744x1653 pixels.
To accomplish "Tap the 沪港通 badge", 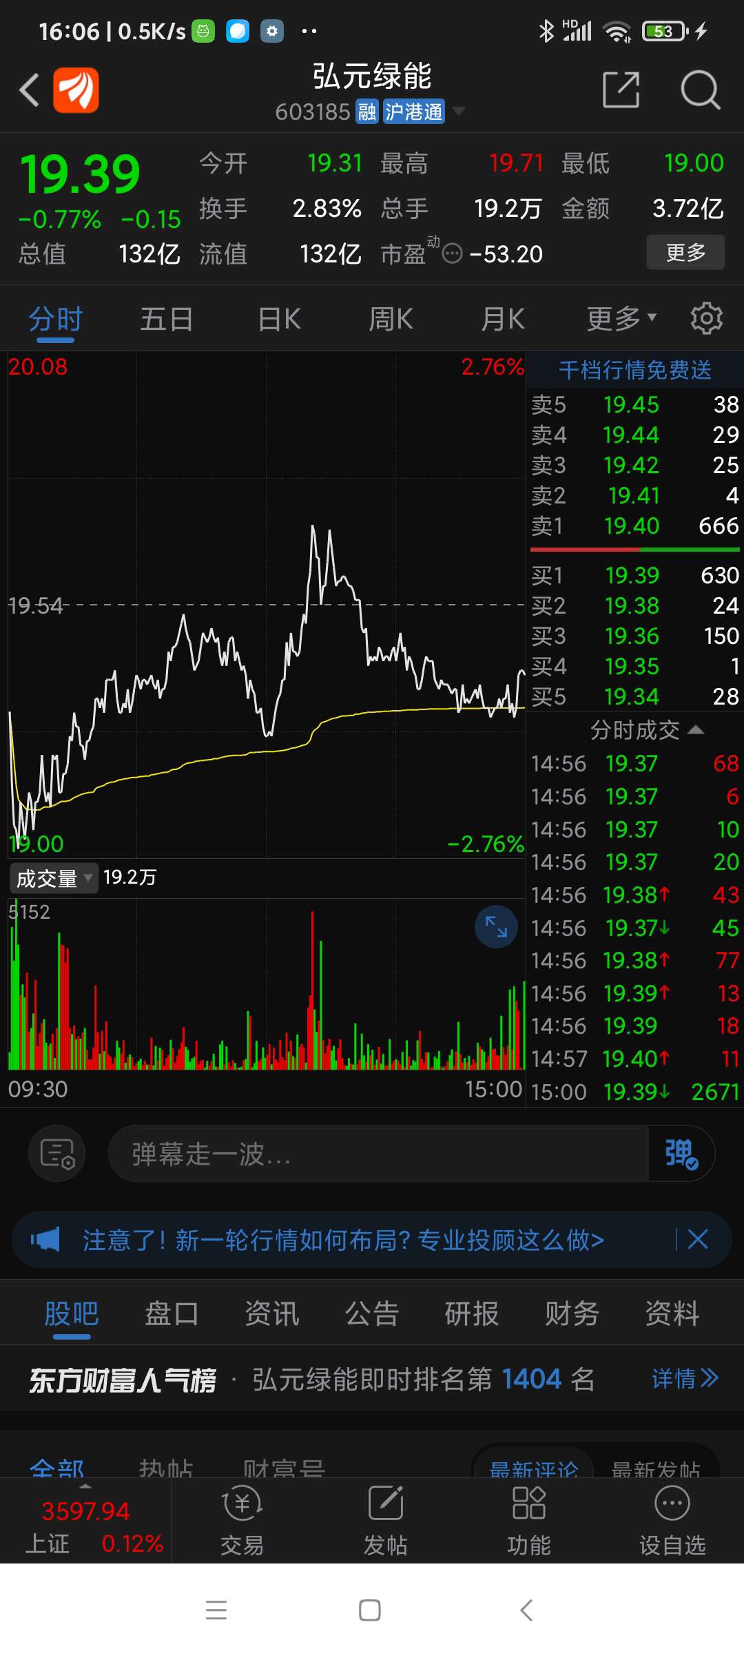I will [413, 112].
